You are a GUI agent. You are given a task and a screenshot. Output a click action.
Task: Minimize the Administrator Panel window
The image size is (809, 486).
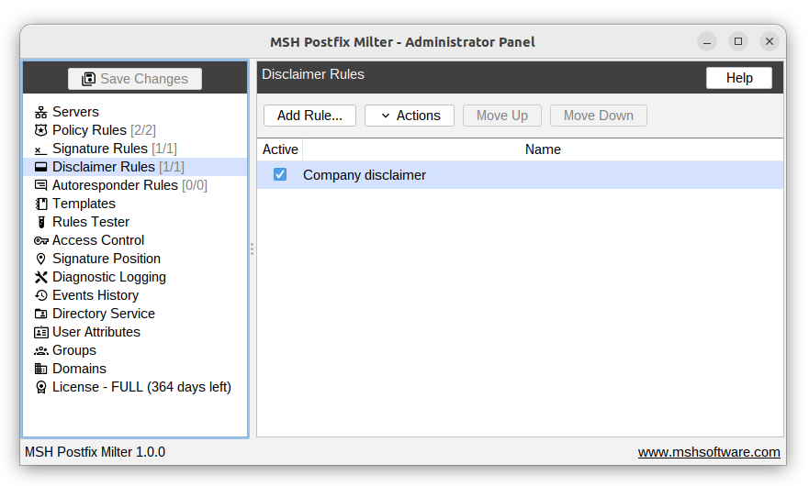(x=707, y=41)
